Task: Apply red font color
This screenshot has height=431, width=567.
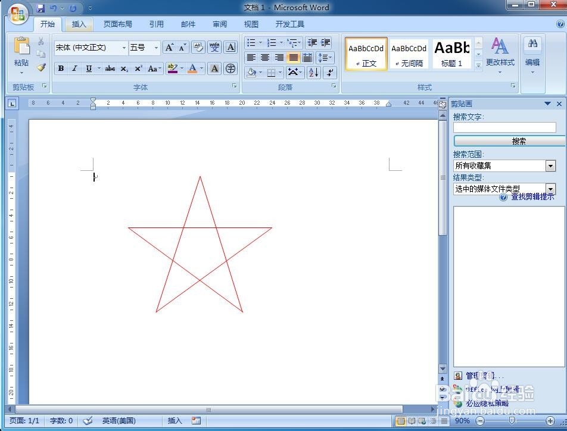Action: (x=192, y=68)
